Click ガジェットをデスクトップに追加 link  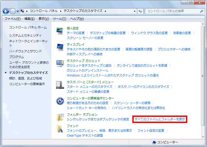click(89, 65)
